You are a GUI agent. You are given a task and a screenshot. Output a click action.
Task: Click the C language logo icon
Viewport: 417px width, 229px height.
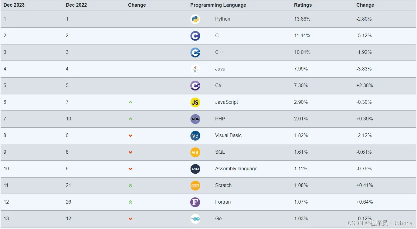[195, 36]
